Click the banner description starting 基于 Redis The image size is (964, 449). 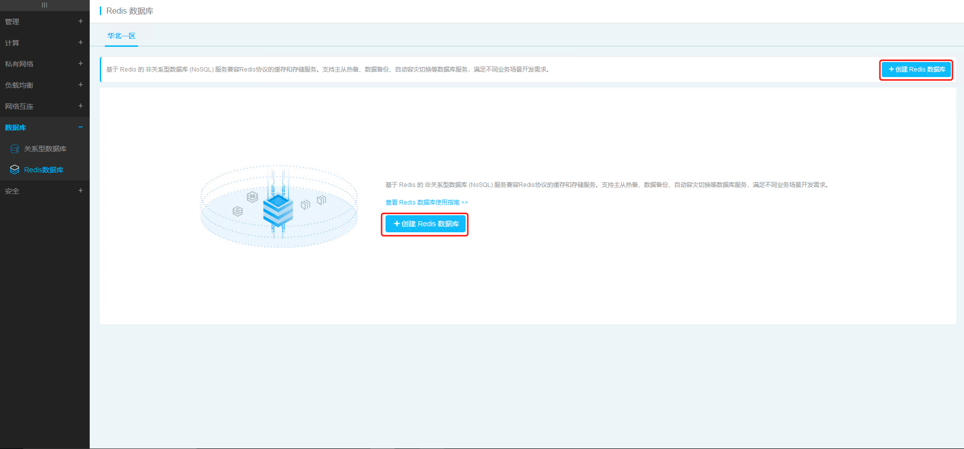(328, 70)
